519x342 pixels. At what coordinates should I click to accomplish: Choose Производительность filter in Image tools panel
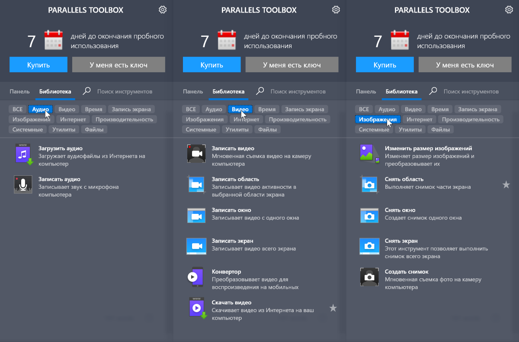(471, 119)
